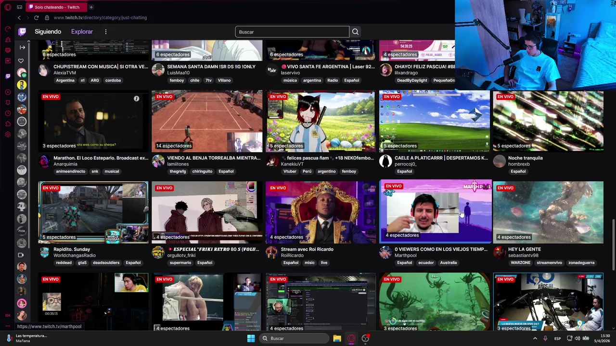Focus the Twitch Buscar search field

pos(292,32)
